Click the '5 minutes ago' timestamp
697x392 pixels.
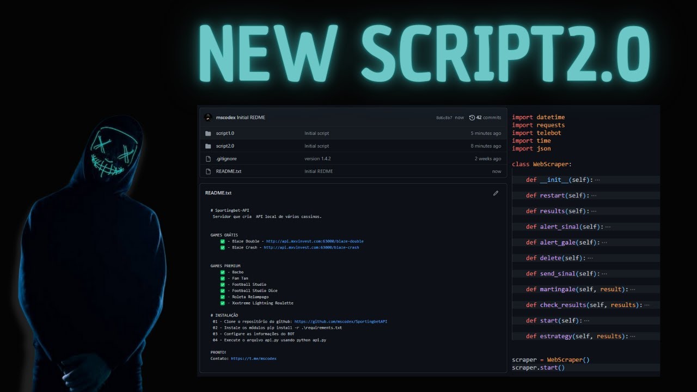point(486,133)
